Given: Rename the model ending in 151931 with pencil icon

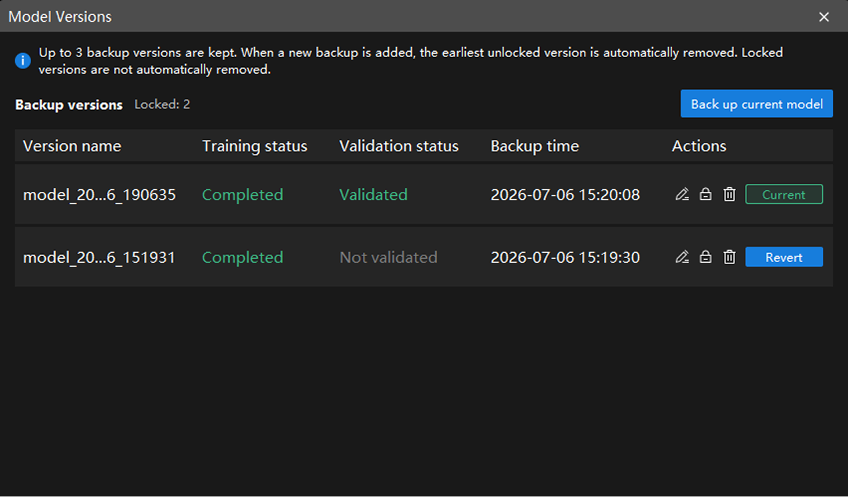Looking at the screenshot, I should click(x=681, y=257).
